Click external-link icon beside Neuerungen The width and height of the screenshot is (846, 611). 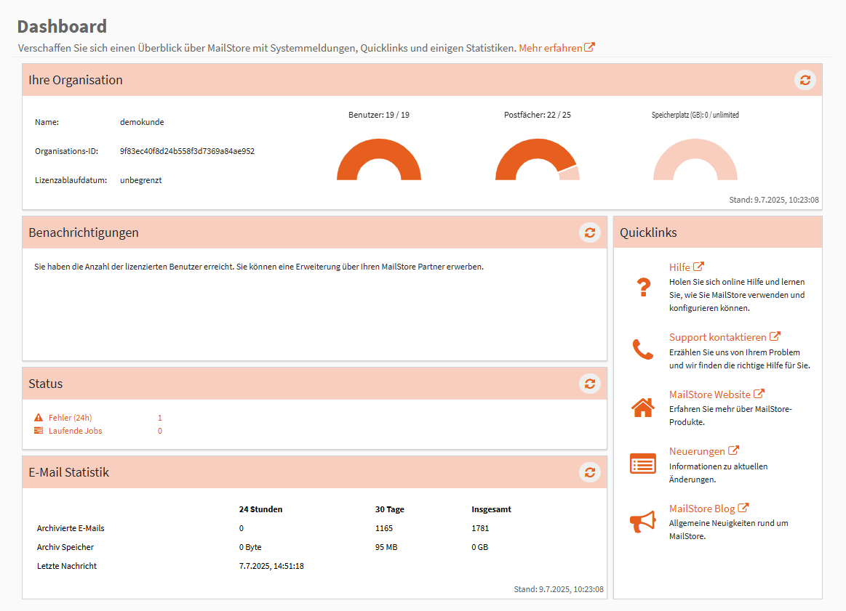pos(734,450)
